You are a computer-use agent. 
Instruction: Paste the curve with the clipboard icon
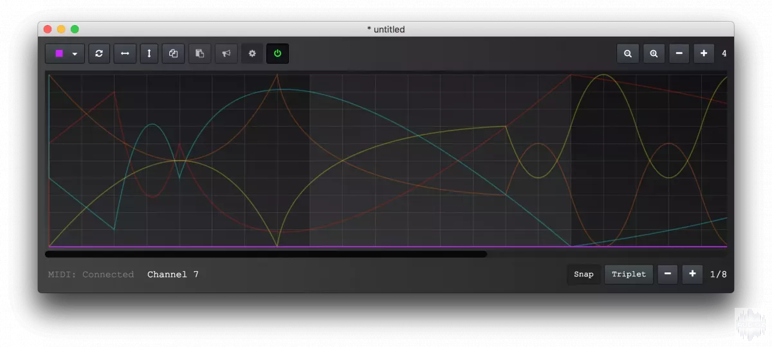click(199, 53)
